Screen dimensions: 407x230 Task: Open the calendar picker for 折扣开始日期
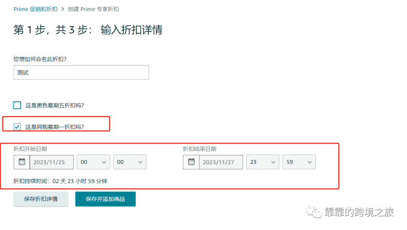(x=21, y=162)
